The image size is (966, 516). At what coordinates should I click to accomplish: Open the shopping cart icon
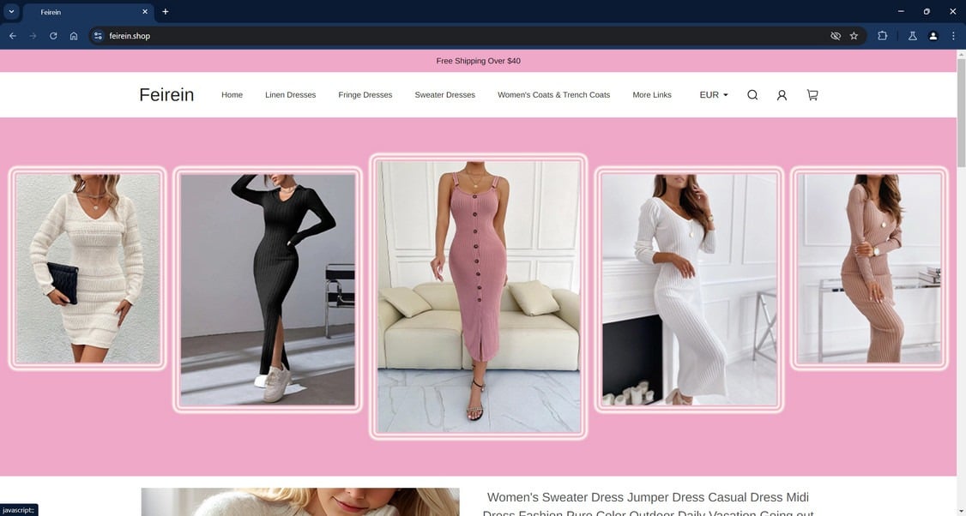pyautogui.click(x=812, y=95)
